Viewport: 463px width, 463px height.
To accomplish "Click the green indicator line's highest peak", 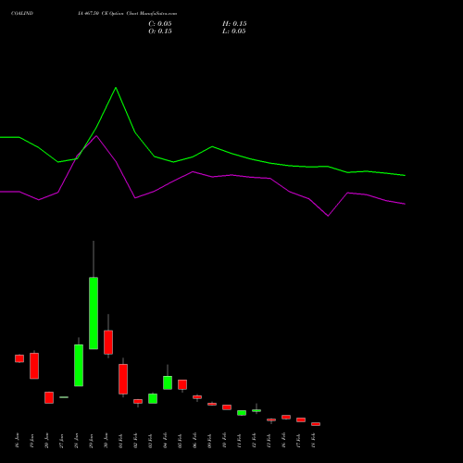I will tap(116, 88).
